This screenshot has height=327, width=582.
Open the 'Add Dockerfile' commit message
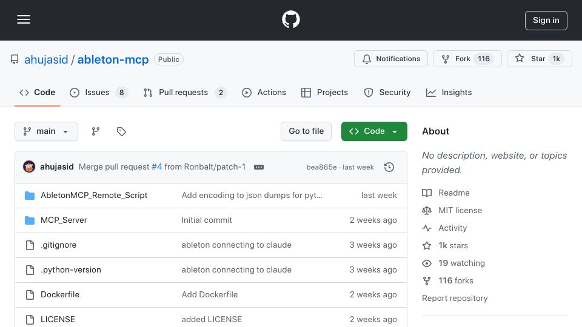click(210, 295)
